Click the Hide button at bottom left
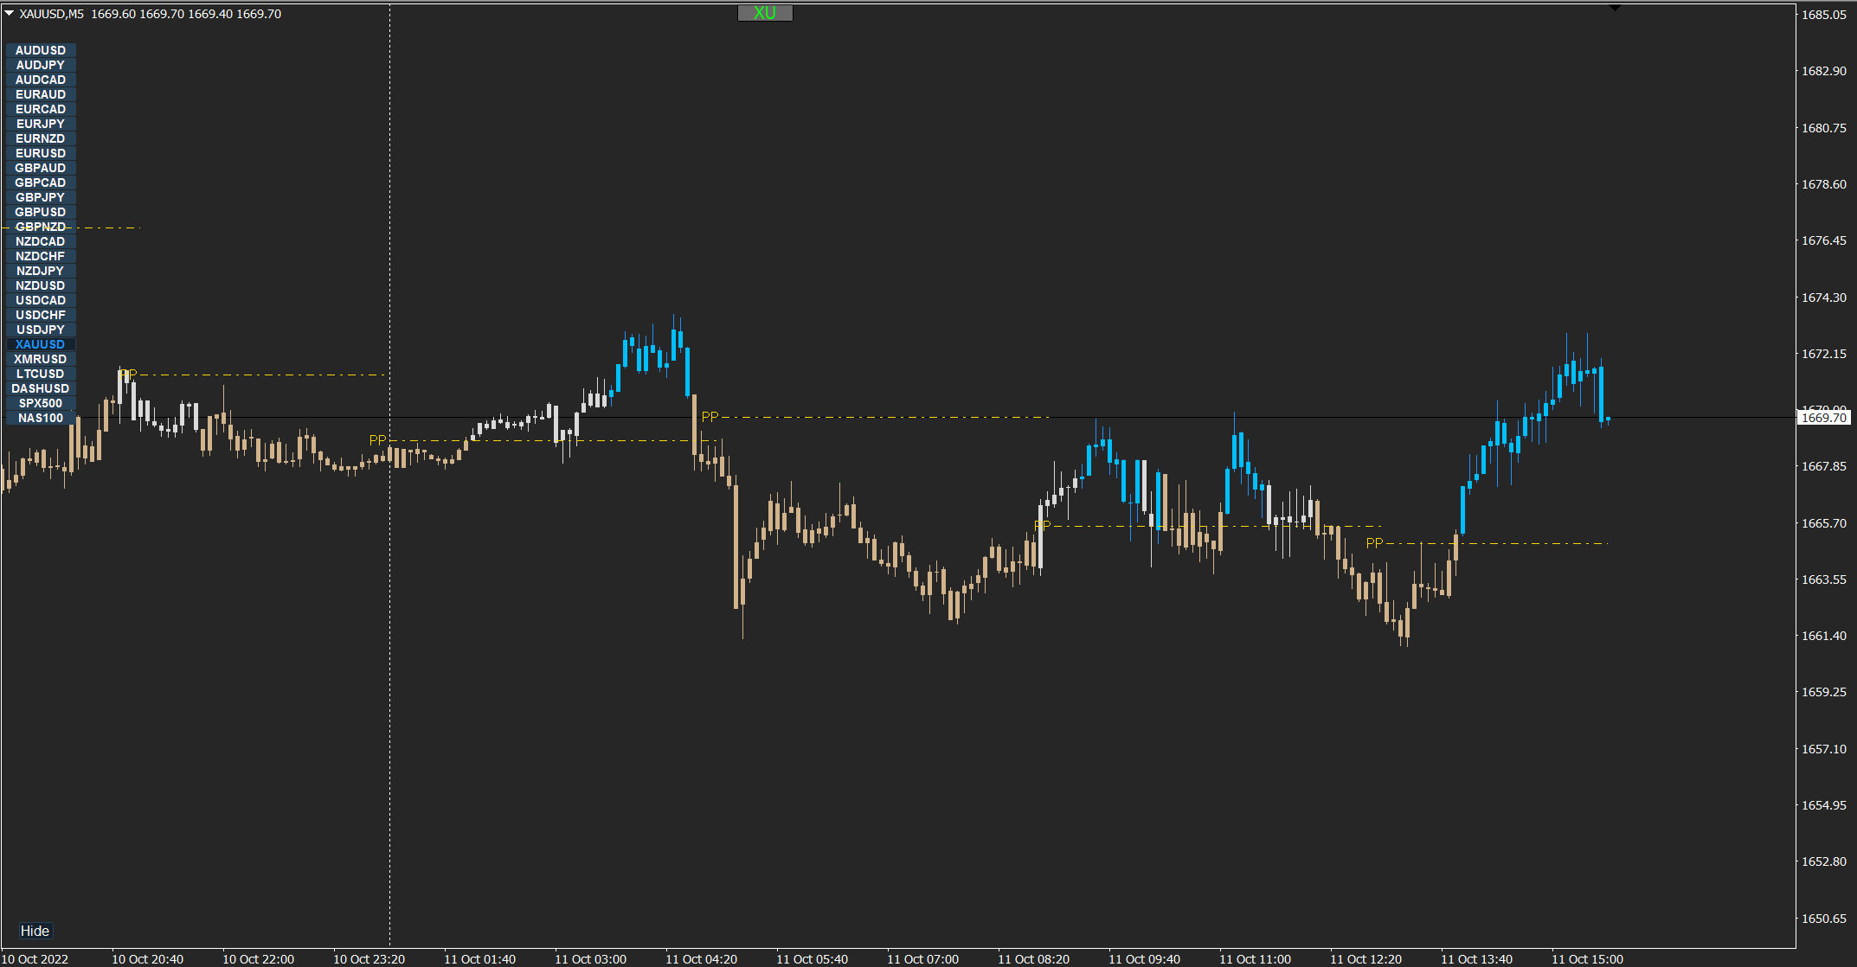The image size is (1857, 967). tap(35, 931)
